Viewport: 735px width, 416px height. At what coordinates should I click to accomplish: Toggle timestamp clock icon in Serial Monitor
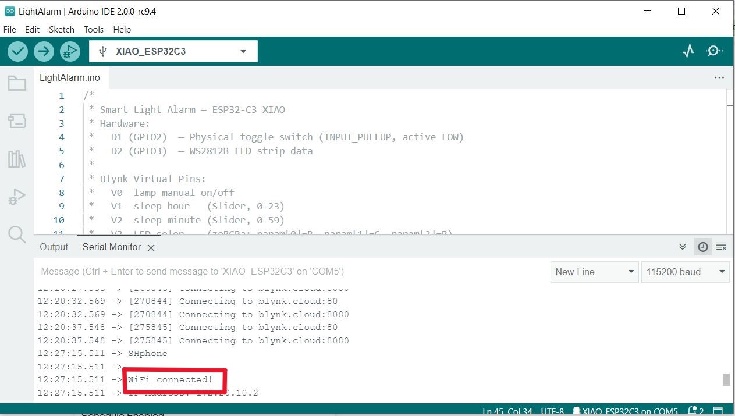click(703, 247)
